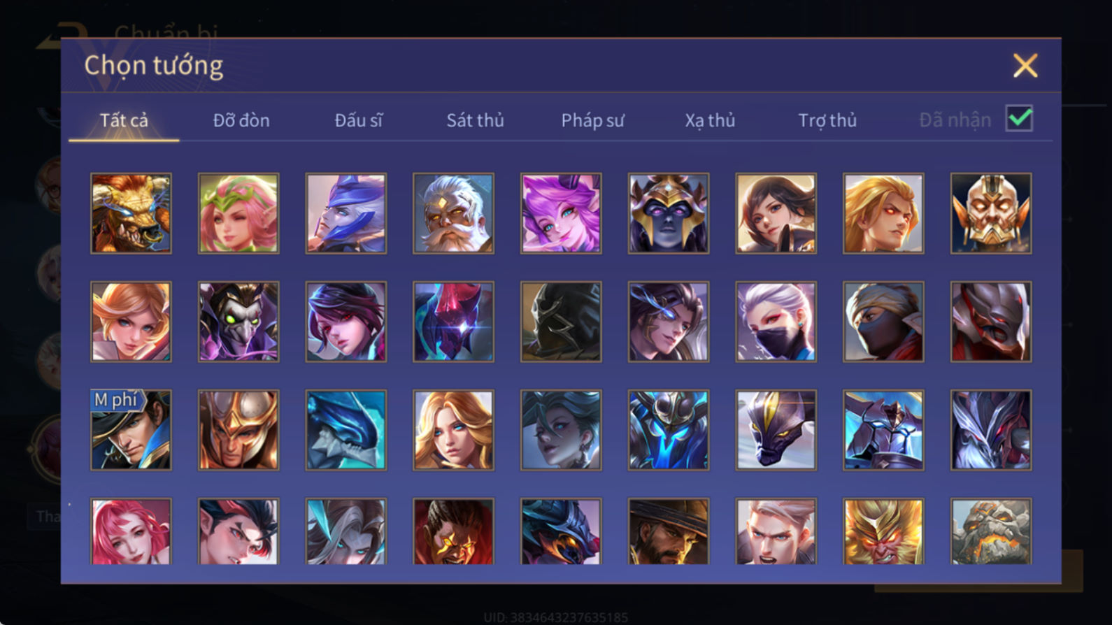Pick the masked white-haired ninja girl
The height and width of the screenshot is (625, 1112).
(x=776, y=322)
